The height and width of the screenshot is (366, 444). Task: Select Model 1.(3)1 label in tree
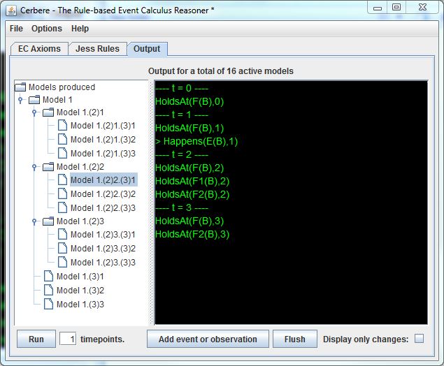tap(80, 277)
